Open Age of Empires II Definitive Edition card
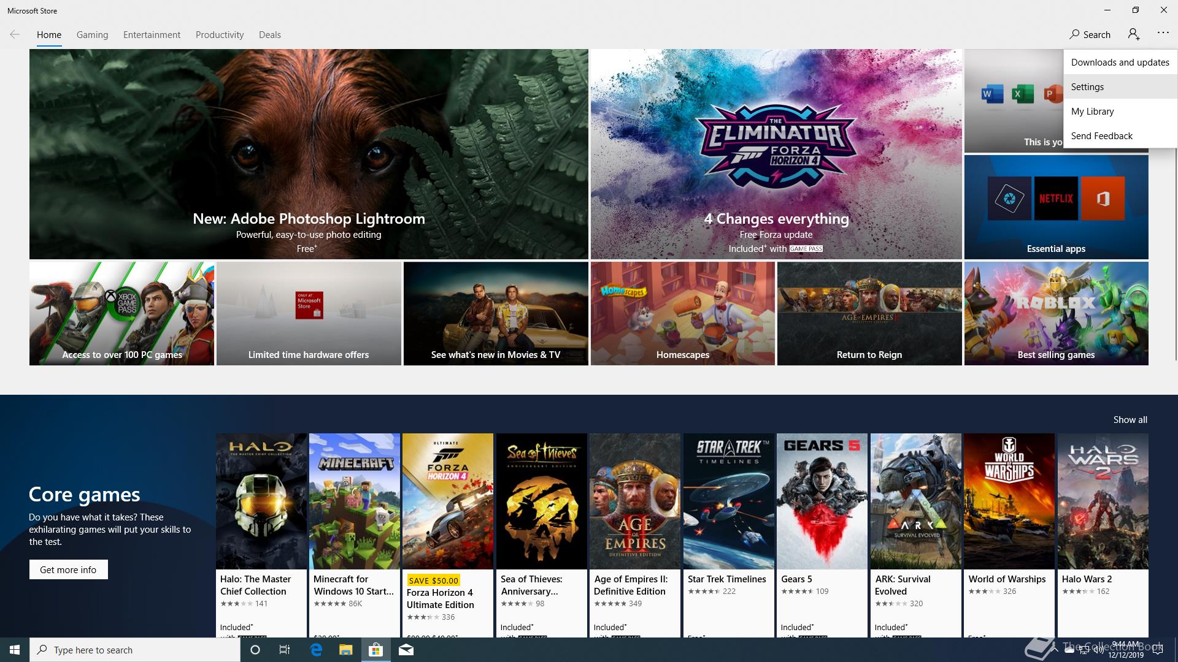 pyautogui.click(x=635, y=535)
